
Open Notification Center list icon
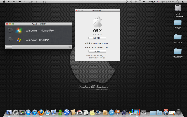(182, 1)
